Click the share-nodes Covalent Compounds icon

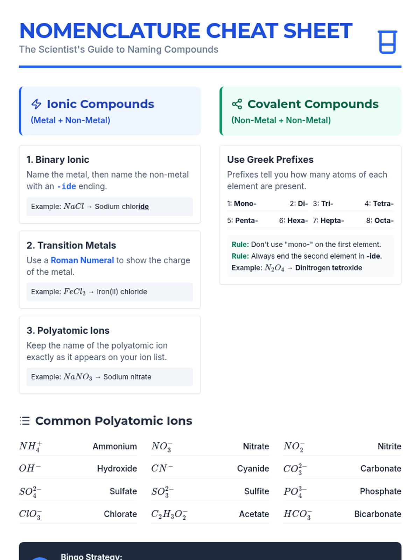point(237,104)
